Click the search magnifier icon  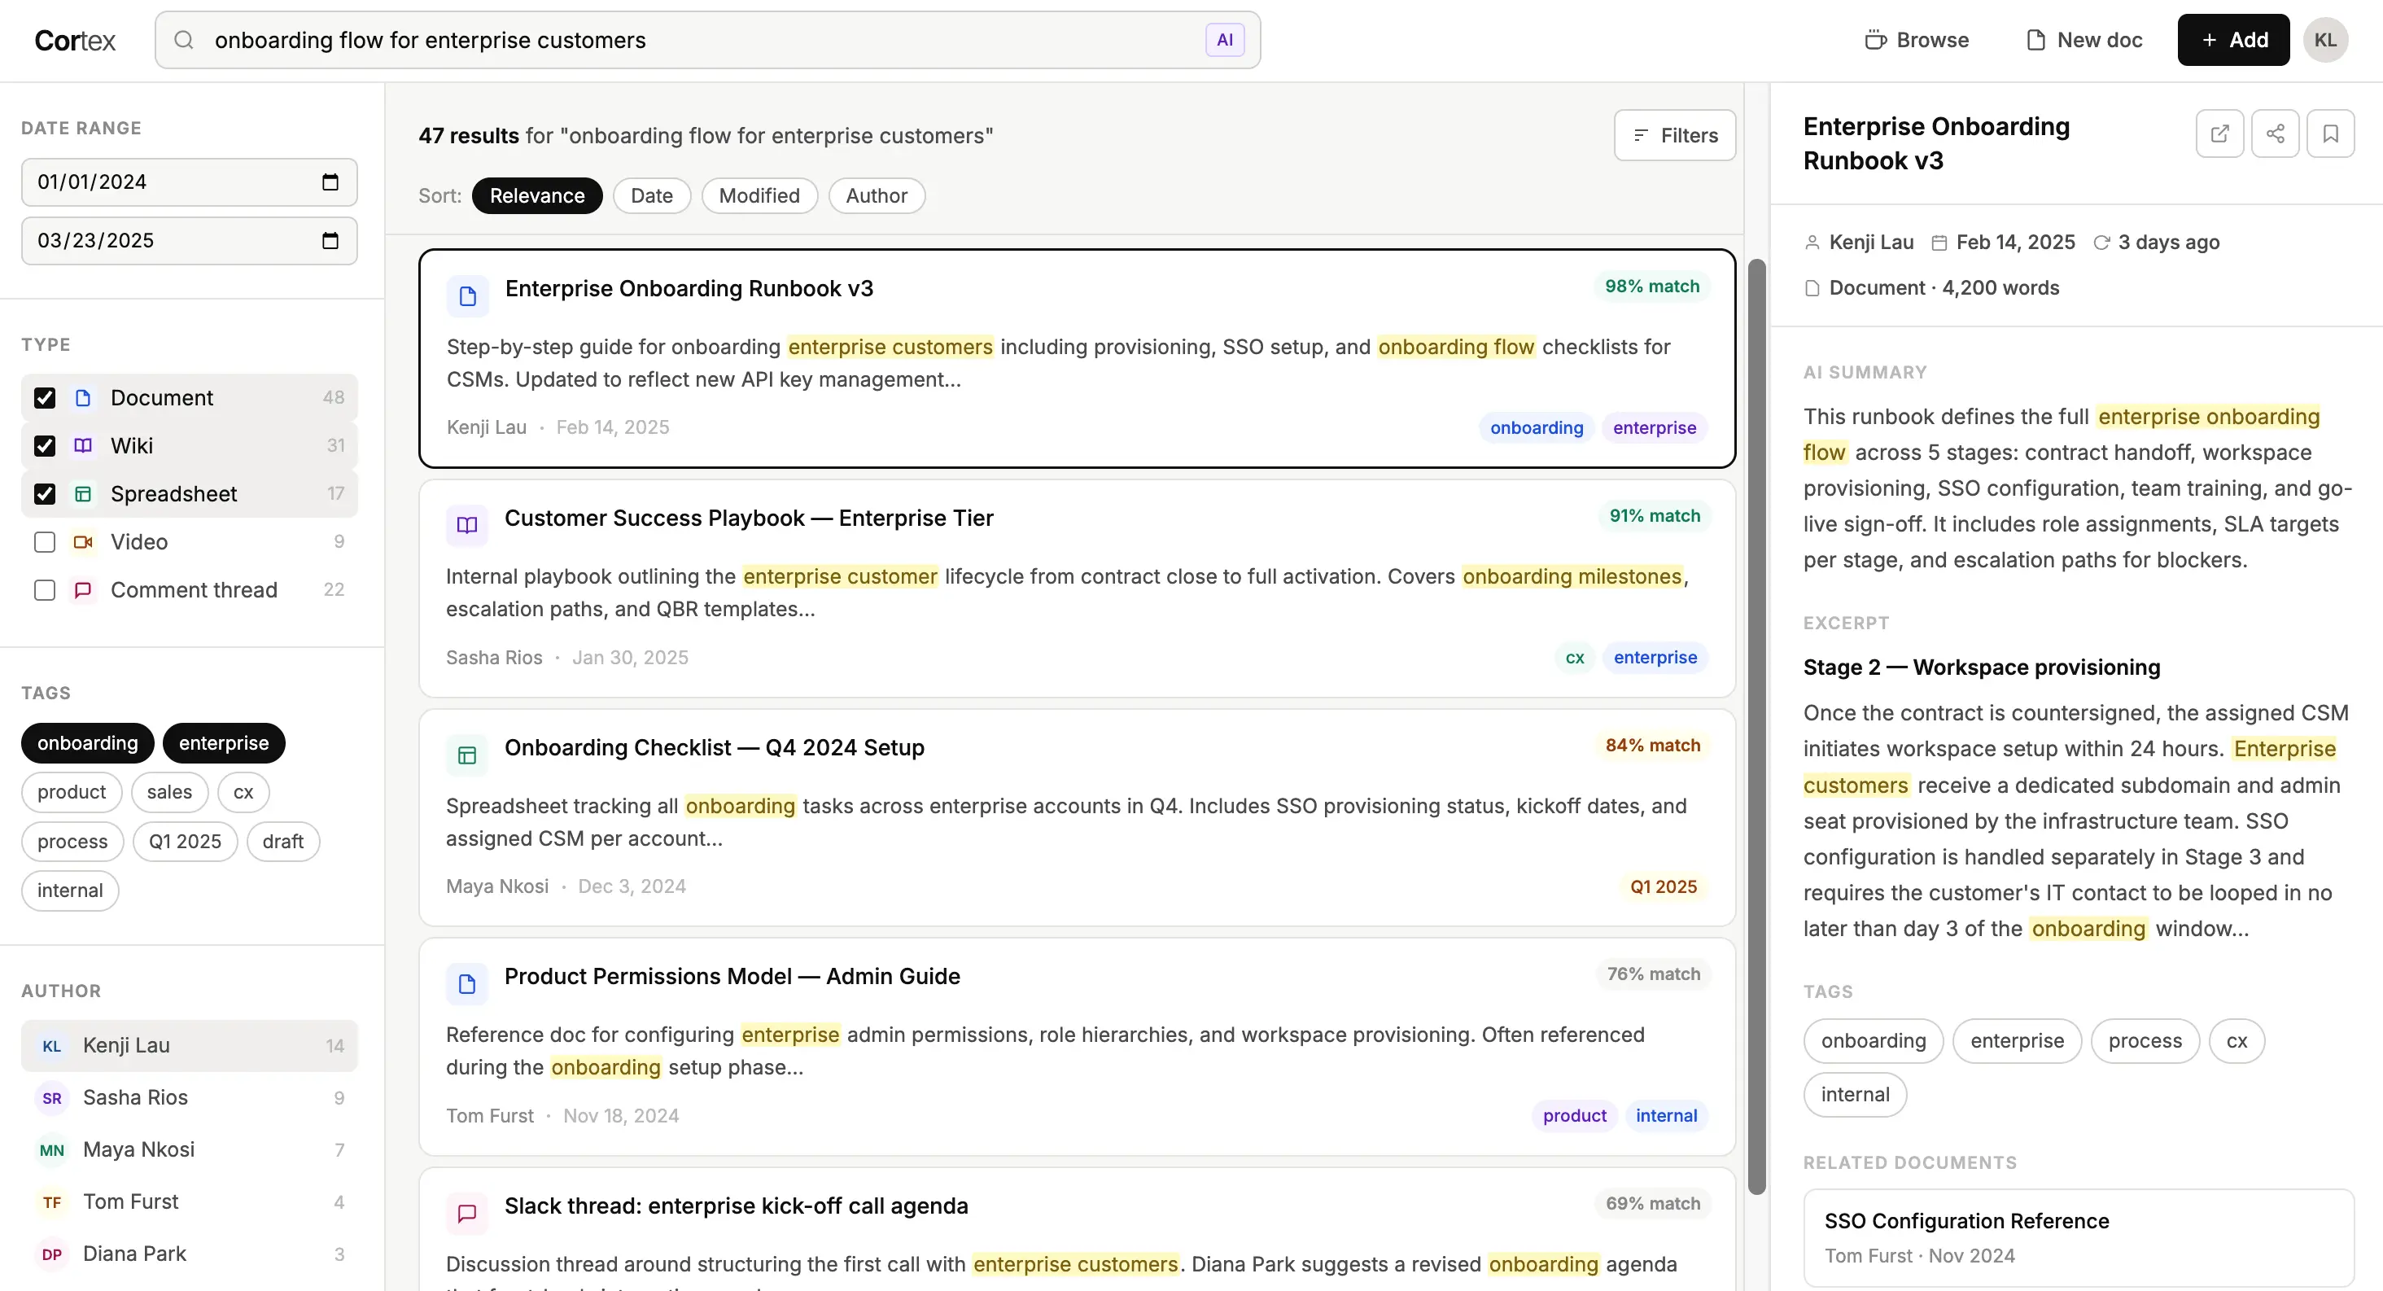(x=184, y=40)
